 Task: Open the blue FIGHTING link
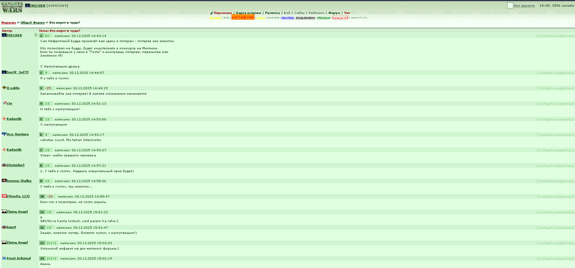[x=287, y=18]
